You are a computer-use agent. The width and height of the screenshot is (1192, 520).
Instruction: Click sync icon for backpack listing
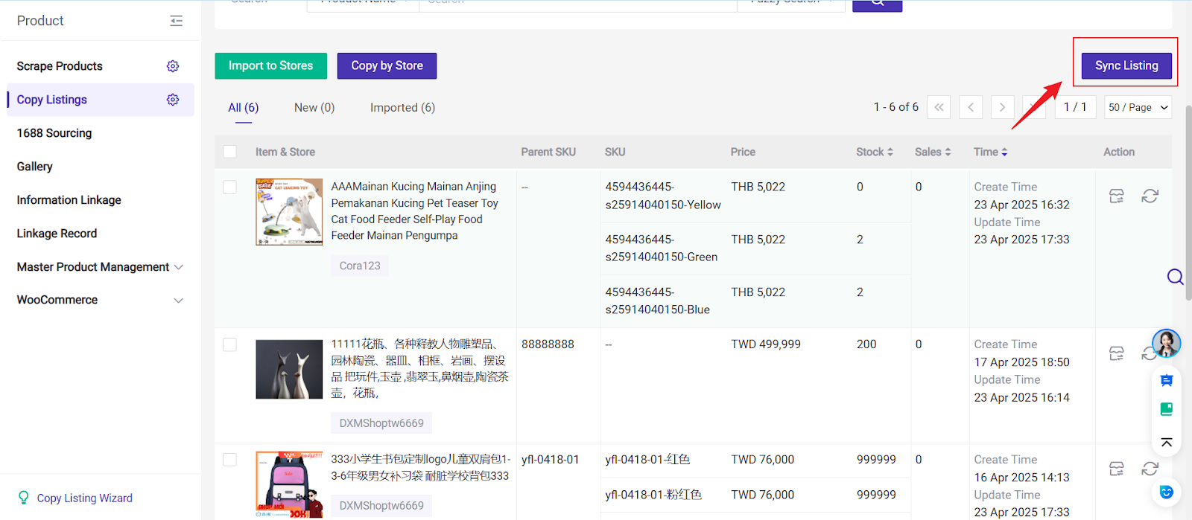tap(1150, 469)
